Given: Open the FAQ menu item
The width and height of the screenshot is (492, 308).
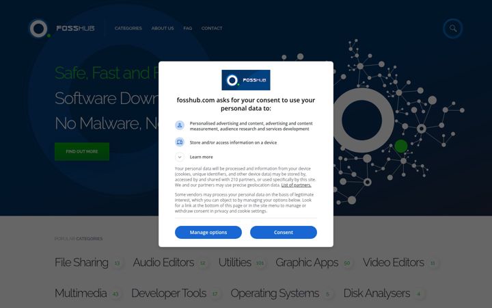Looking at the screenshot, I should click(x=188, y=28).
